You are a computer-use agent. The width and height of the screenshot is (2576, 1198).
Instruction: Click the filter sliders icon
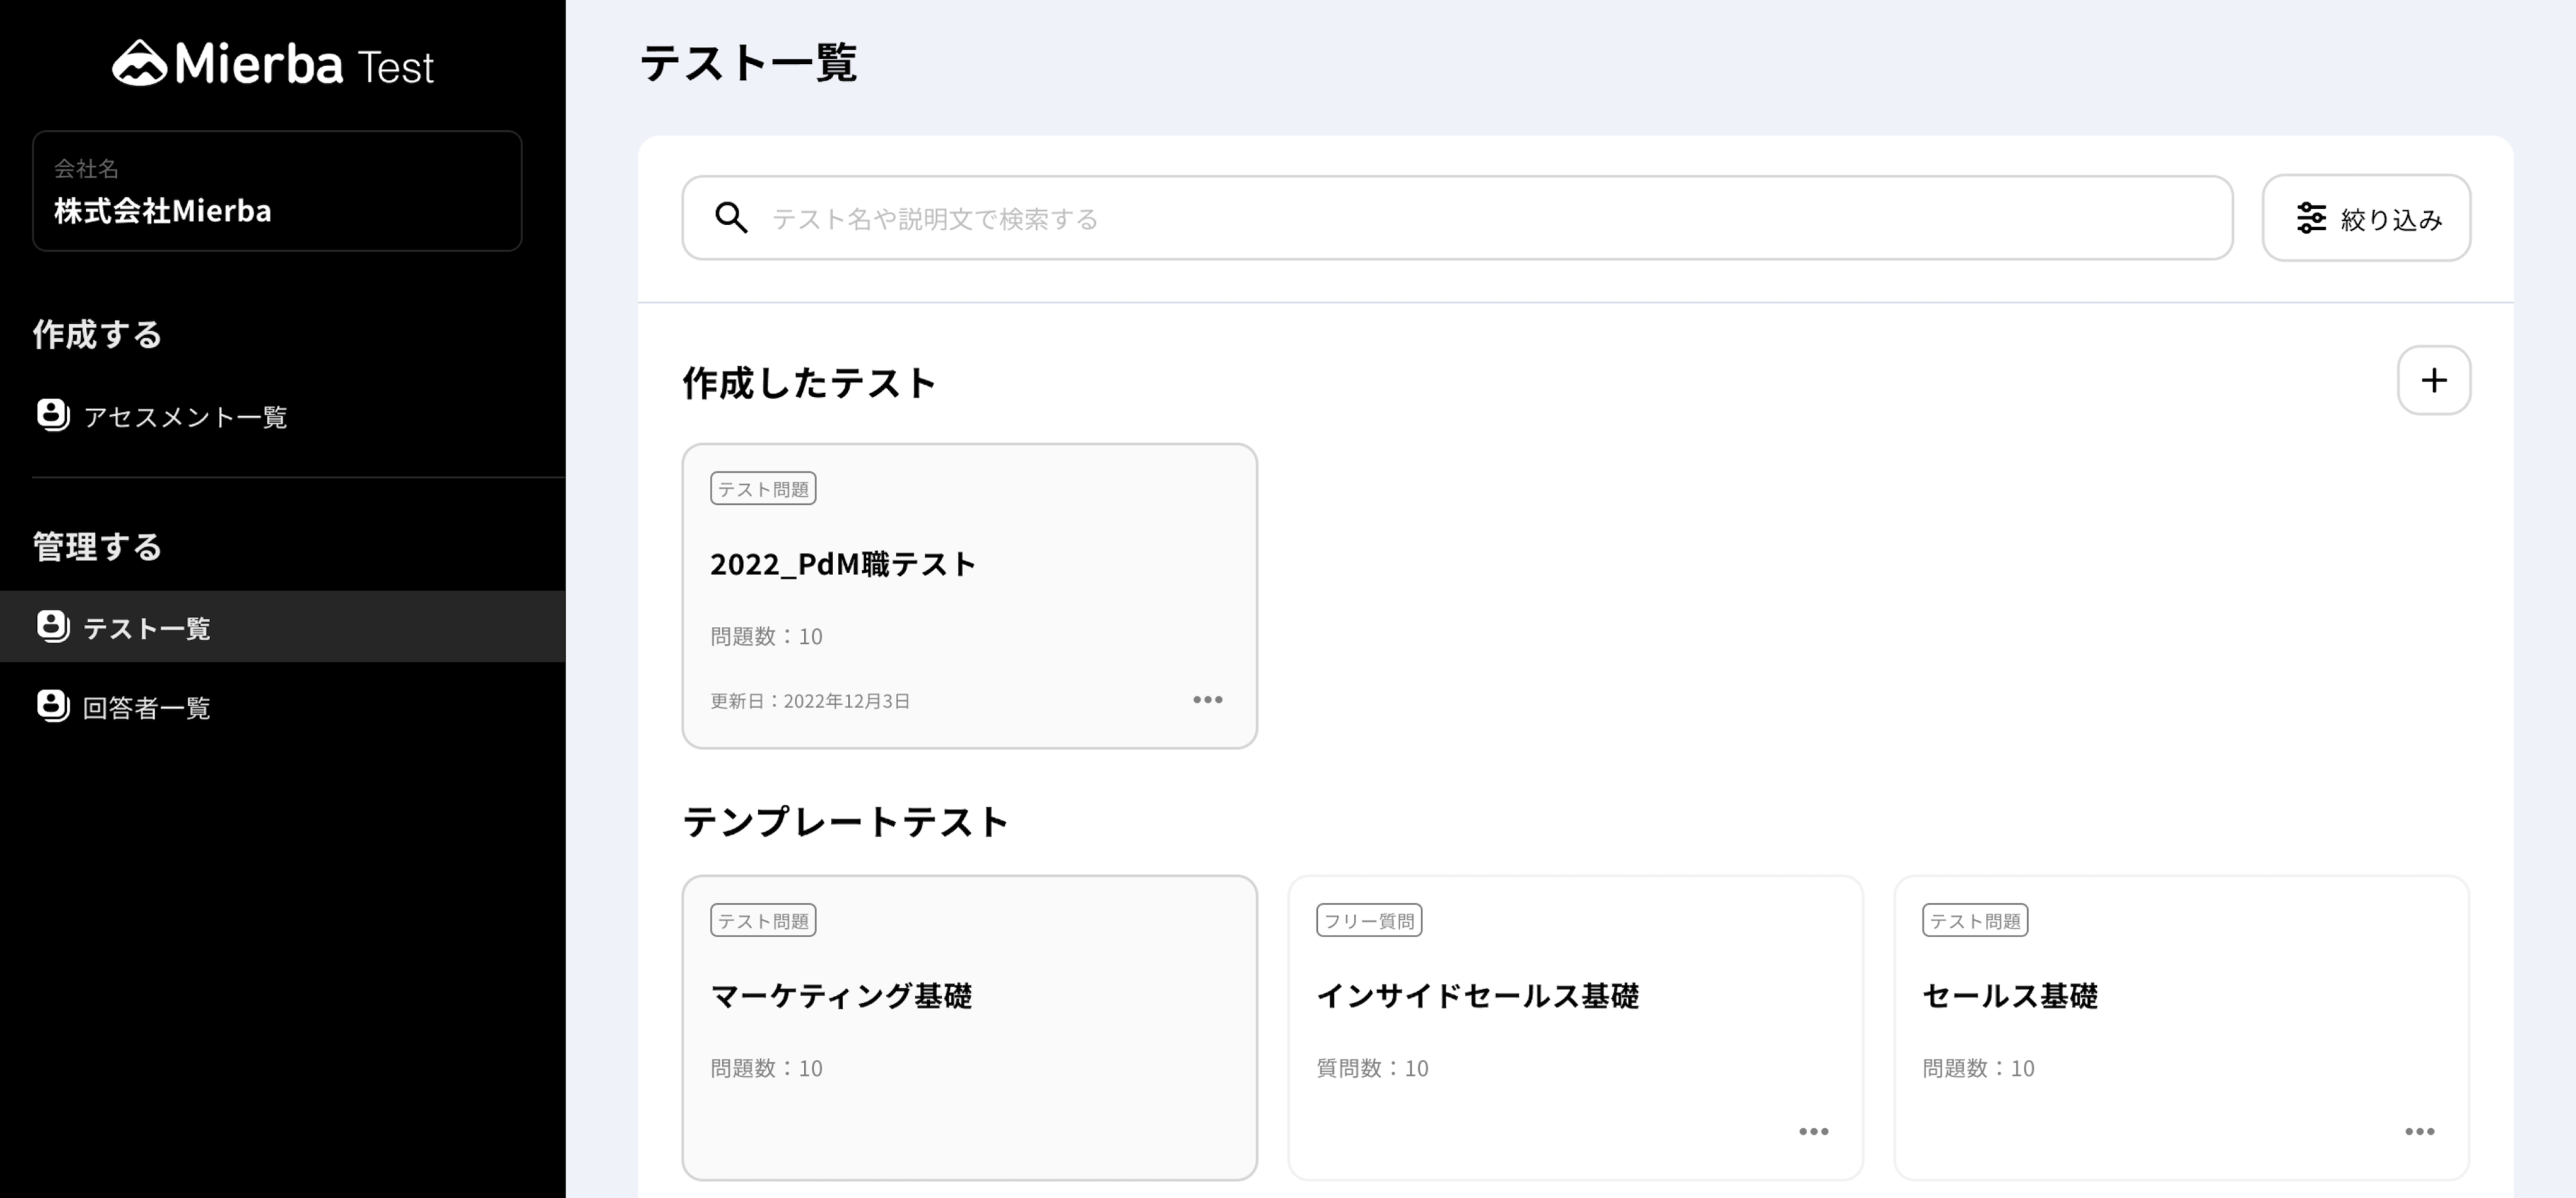(x=2311, y=218)
